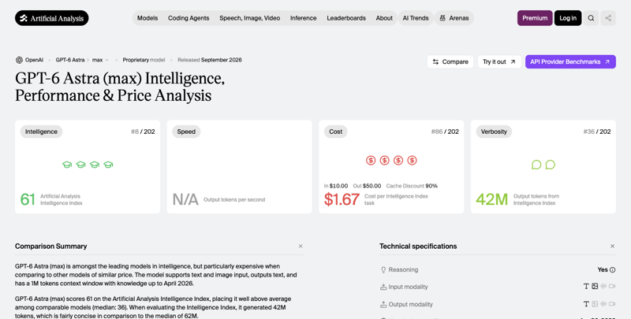The width and height of the screenshot is (631, 319).
Task: Click the video icon in Input modality row
Action: [612, 287]
